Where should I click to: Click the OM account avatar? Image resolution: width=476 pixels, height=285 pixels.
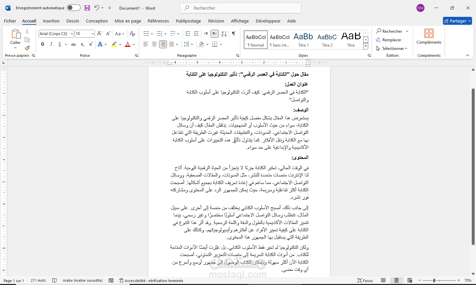point(420,8)
